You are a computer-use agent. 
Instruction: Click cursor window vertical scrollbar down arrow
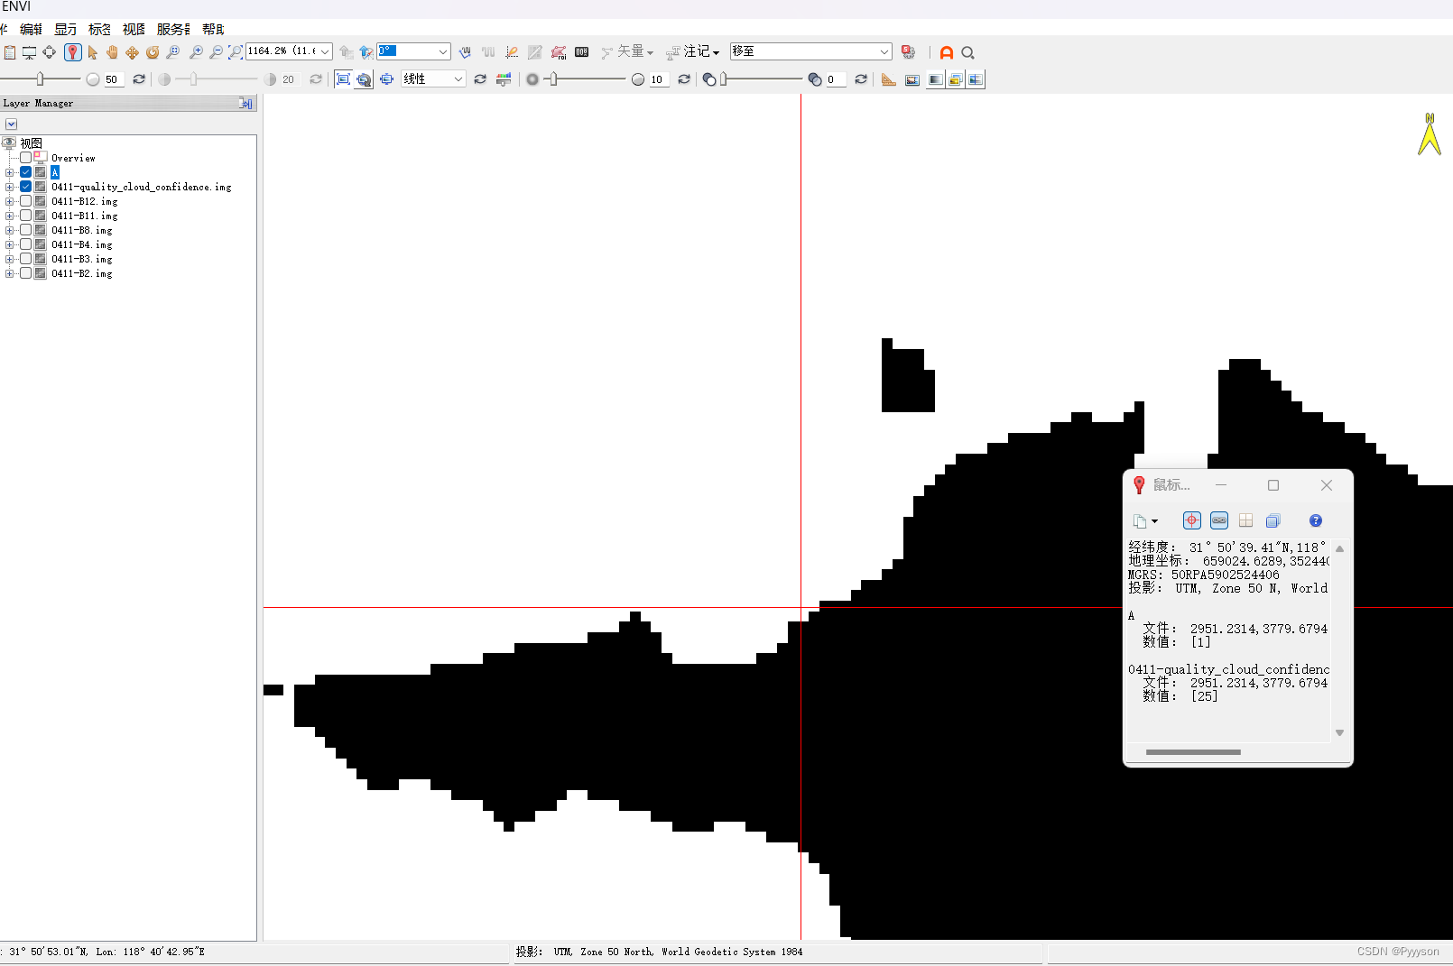1339,732
